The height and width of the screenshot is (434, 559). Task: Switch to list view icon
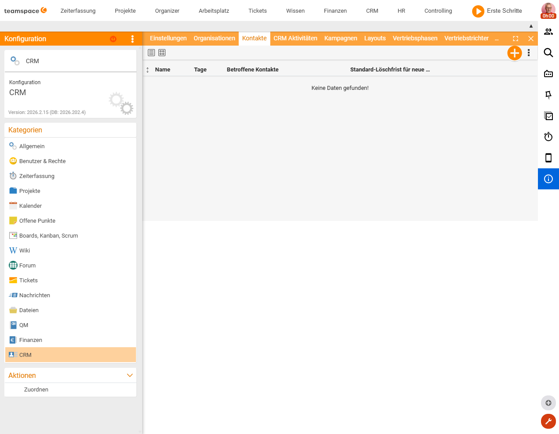point(151,53)
